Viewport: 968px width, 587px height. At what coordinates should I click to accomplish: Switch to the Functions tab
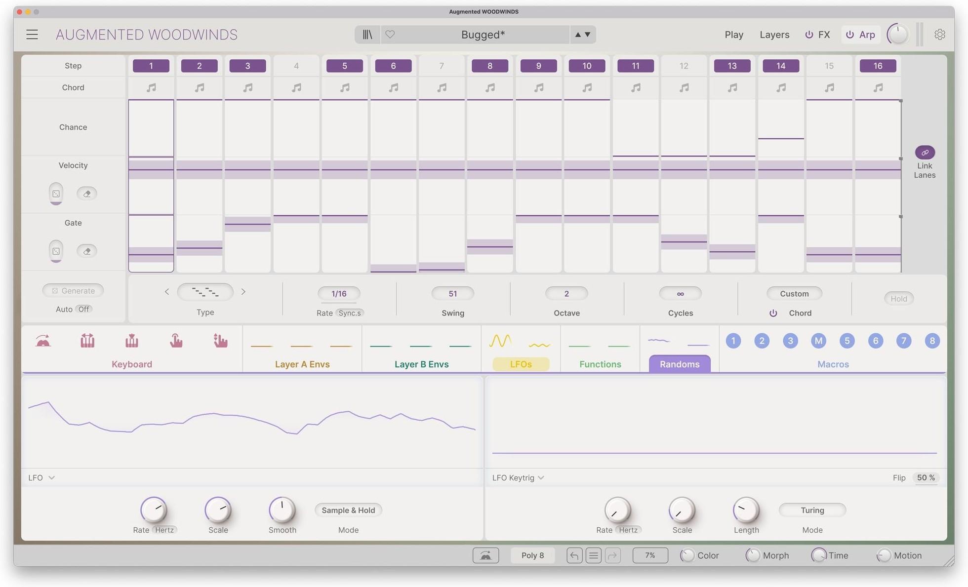pos(600,364)
